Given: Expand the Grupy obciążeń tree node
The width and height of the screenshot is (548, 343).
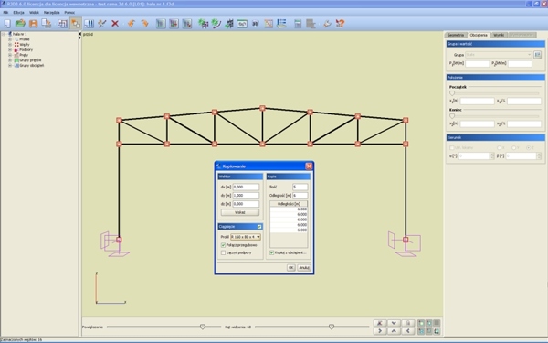Looking at the screenshot, I should [x=10, y=66].
